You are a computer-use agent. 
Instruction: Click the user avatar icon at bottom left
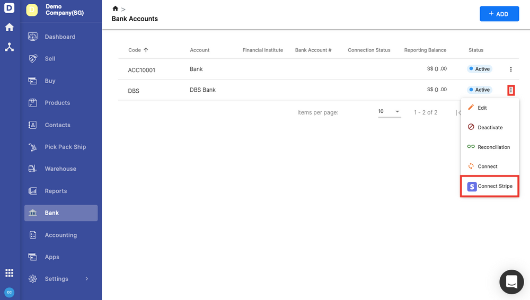(x=10, y=292)
